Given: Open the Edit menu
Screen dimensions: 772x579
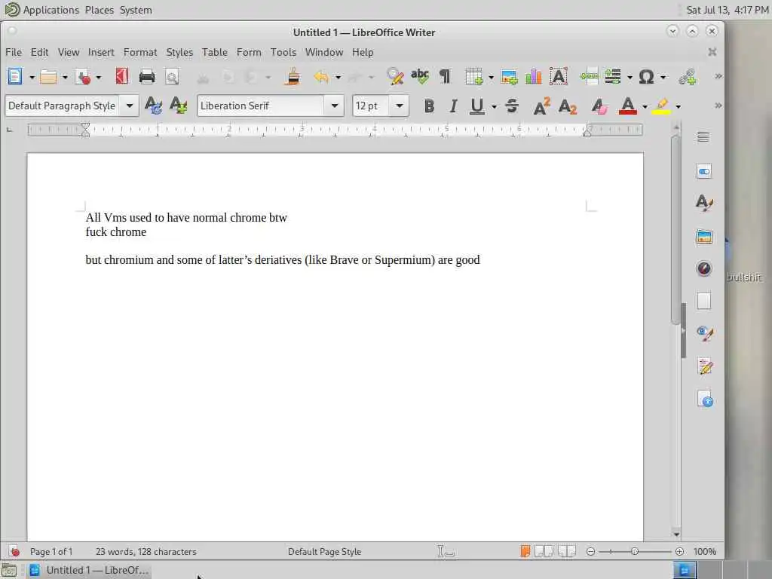Looking at the screenshot, I should click(39, 52).
